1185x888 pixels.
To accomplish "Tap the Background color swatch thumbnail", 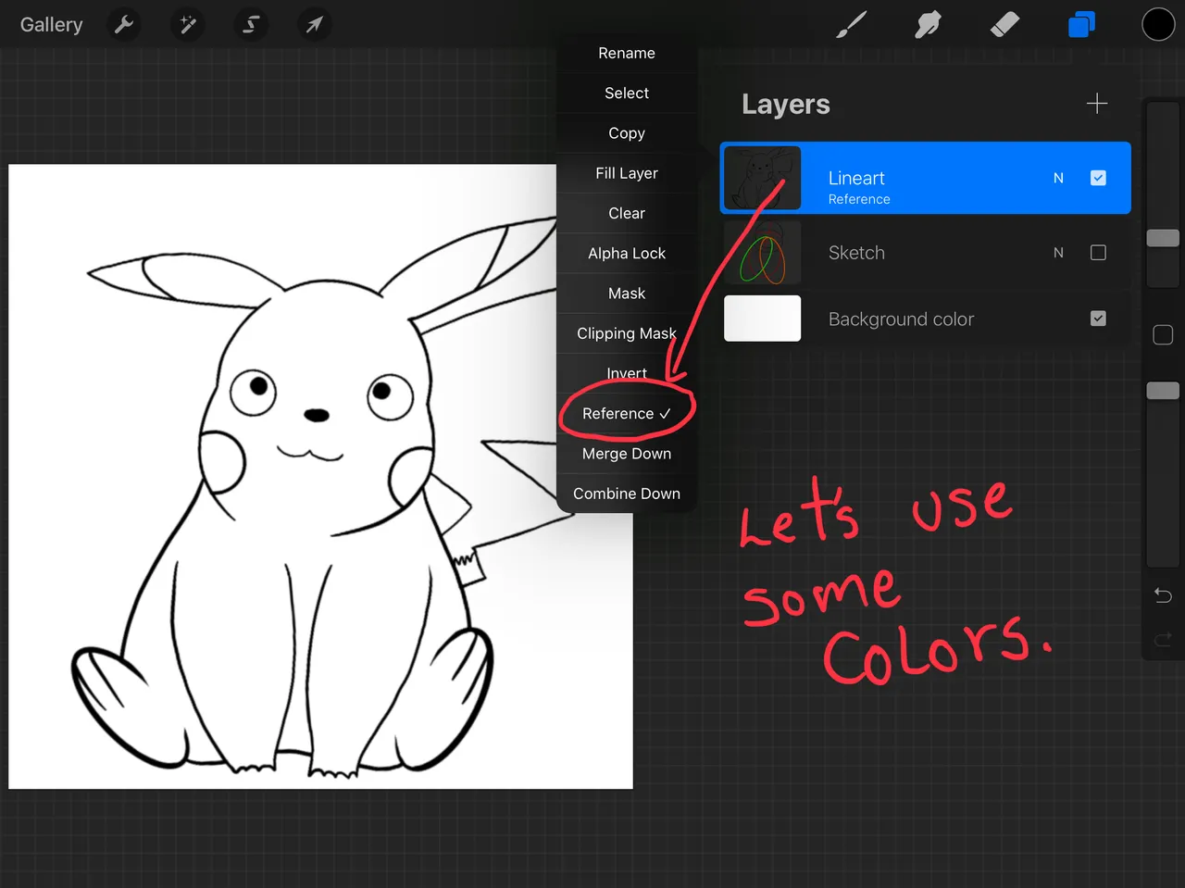I will coord(762,319).
